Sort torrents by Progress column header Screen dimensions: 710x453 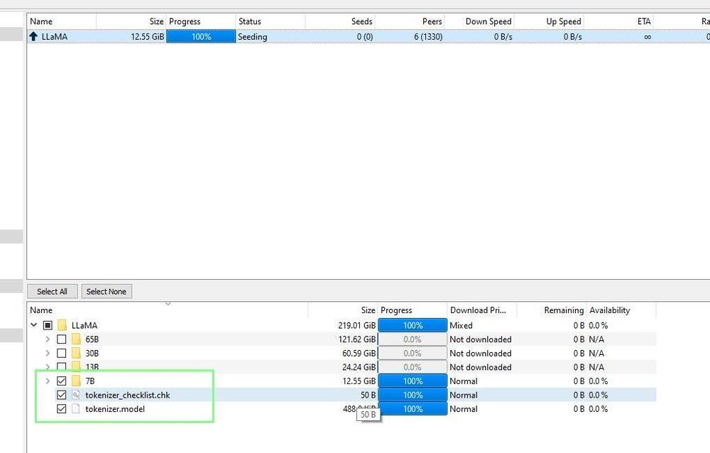201,21
